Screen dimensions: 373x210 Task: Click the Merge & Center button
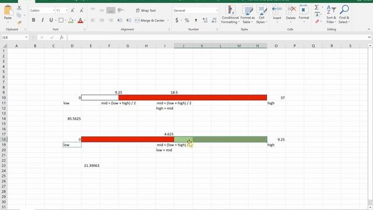(150, 20)
